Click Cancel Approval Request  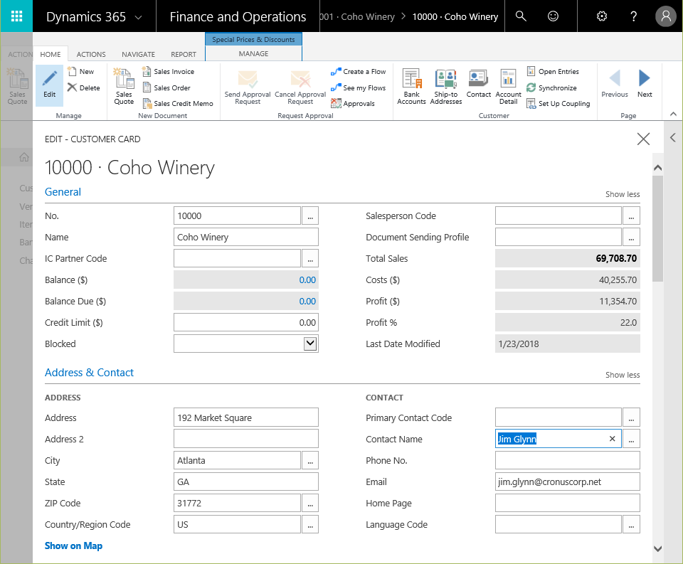[300, 87]
